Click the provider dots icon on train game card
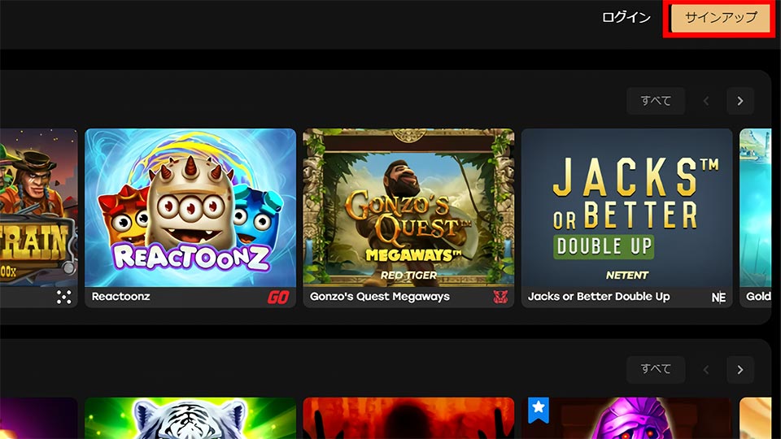The image size is (781, 439). (x=63, y=298)
